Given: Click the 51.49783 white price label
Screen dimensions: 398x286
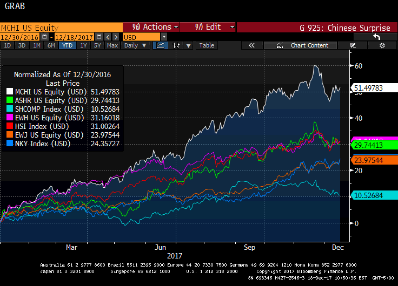Looking at the screenshot, I should 374,88.
